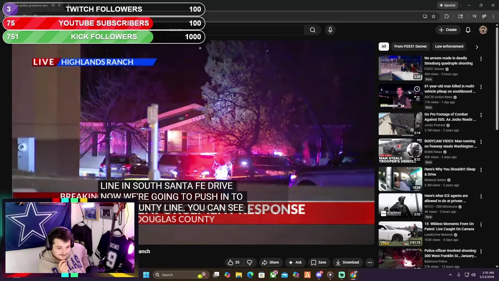Image resolution: width=499 pixels, height=281 pixels.
Task: Add ABC30 video to queue
Action: point(417,98)
